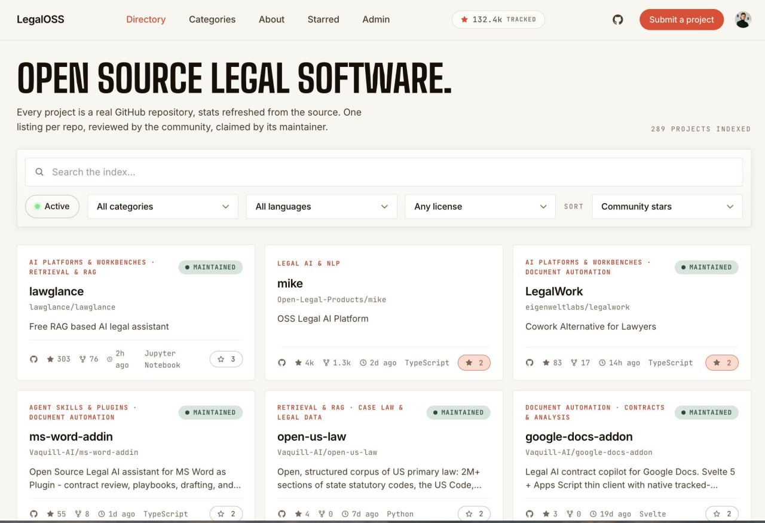The image size is (765, 523).
Task: Open the Community stars sort dropdown
Action: point(668,206)
